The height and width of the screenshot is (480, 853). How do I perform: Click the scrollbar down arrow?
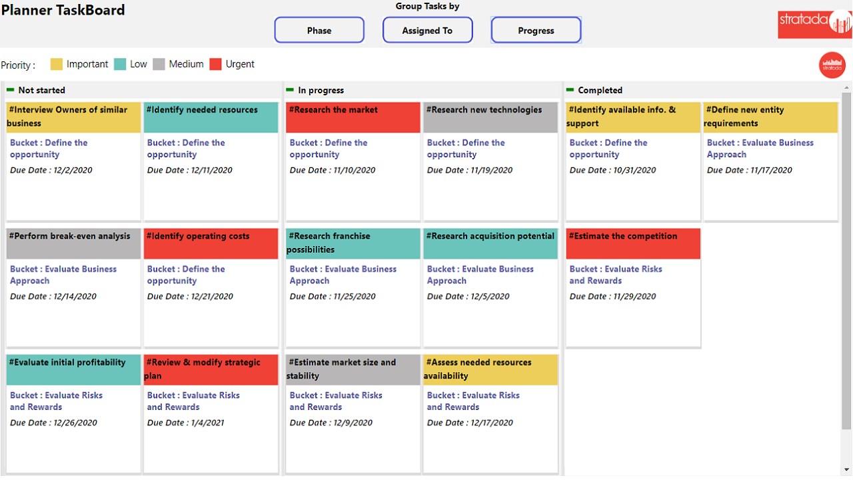tap(846, 469)
